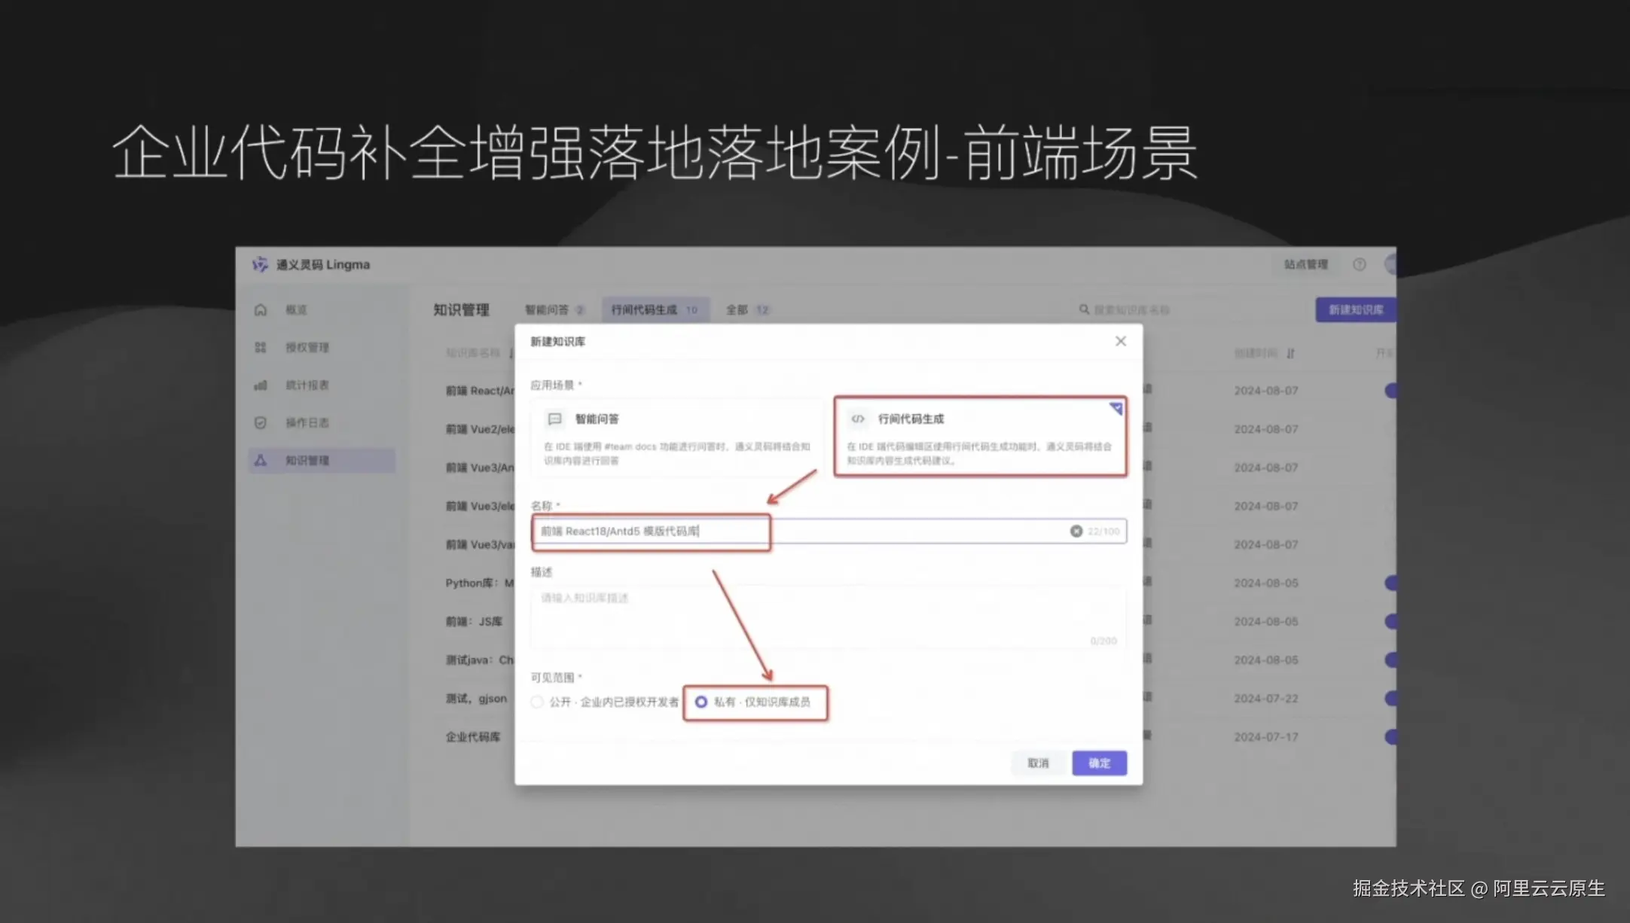Open the 企业代码库 knowledge base name

coord(473,736)
